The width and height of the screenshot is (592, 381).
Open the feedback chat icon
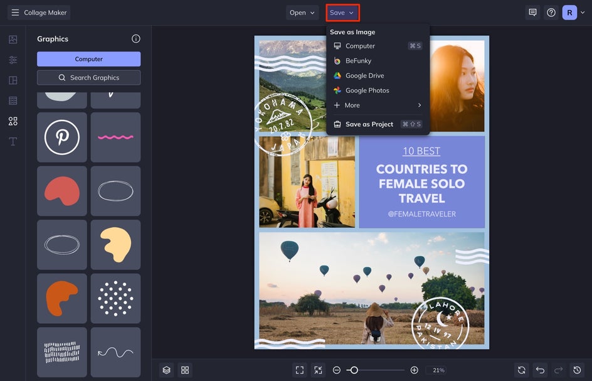click(x=532, y=13)
